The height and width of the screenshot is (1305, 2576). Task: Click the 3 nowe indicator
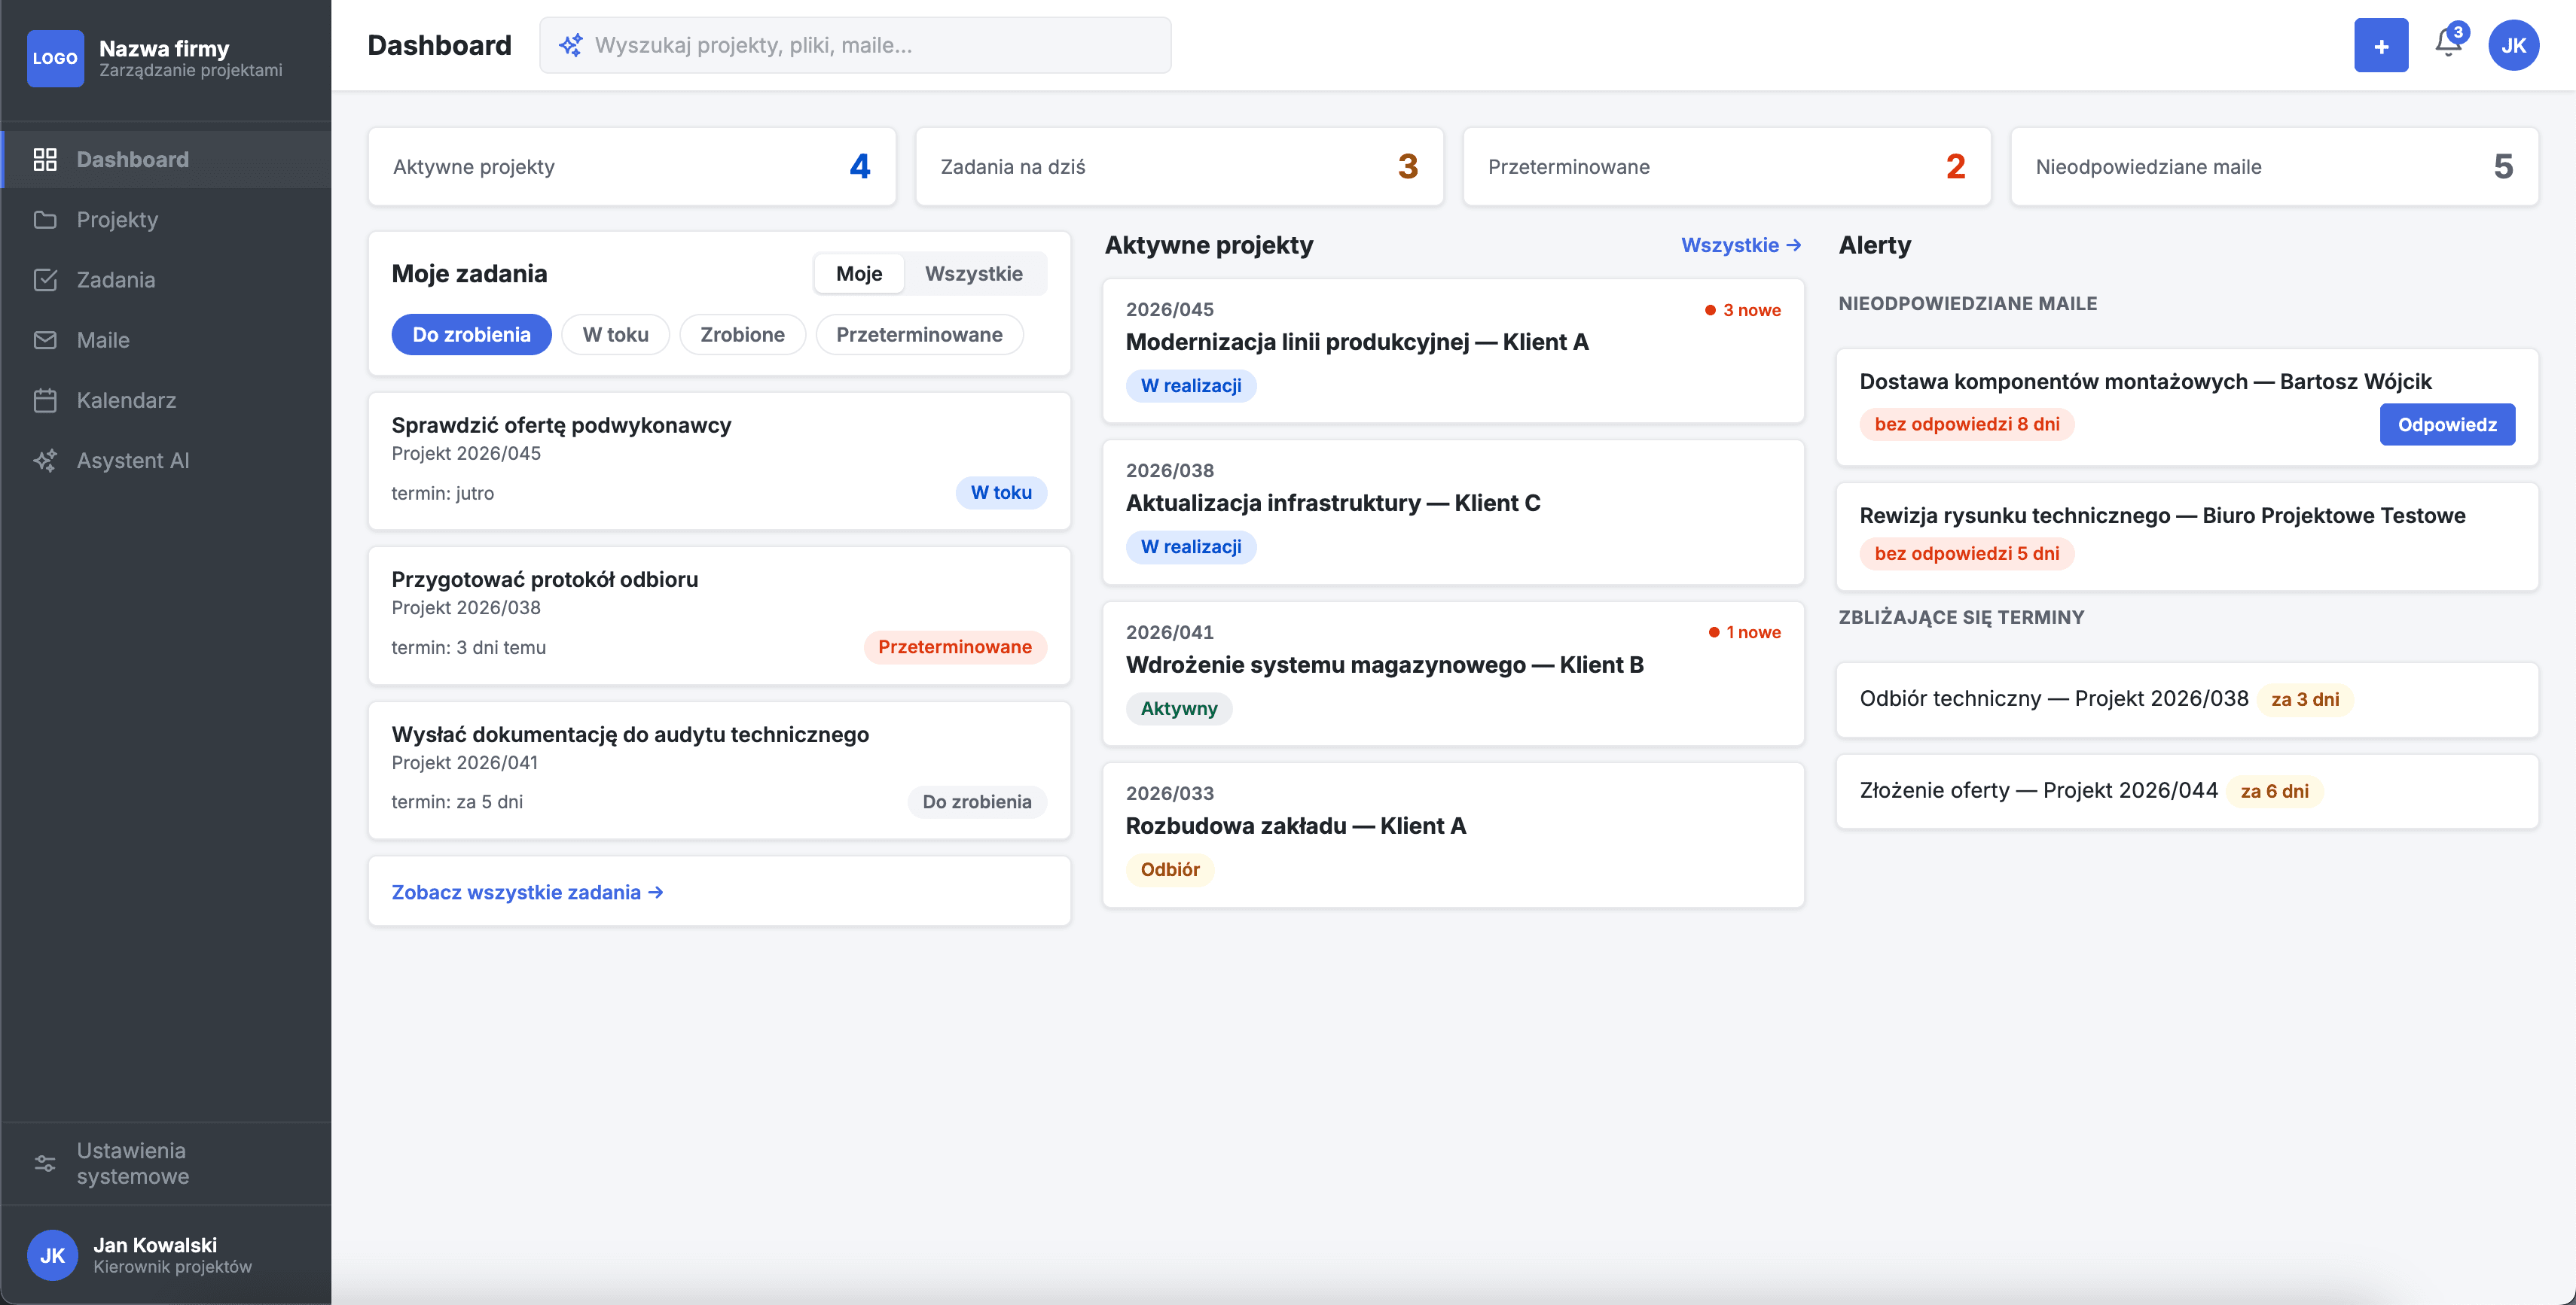tap(1743, 310)
